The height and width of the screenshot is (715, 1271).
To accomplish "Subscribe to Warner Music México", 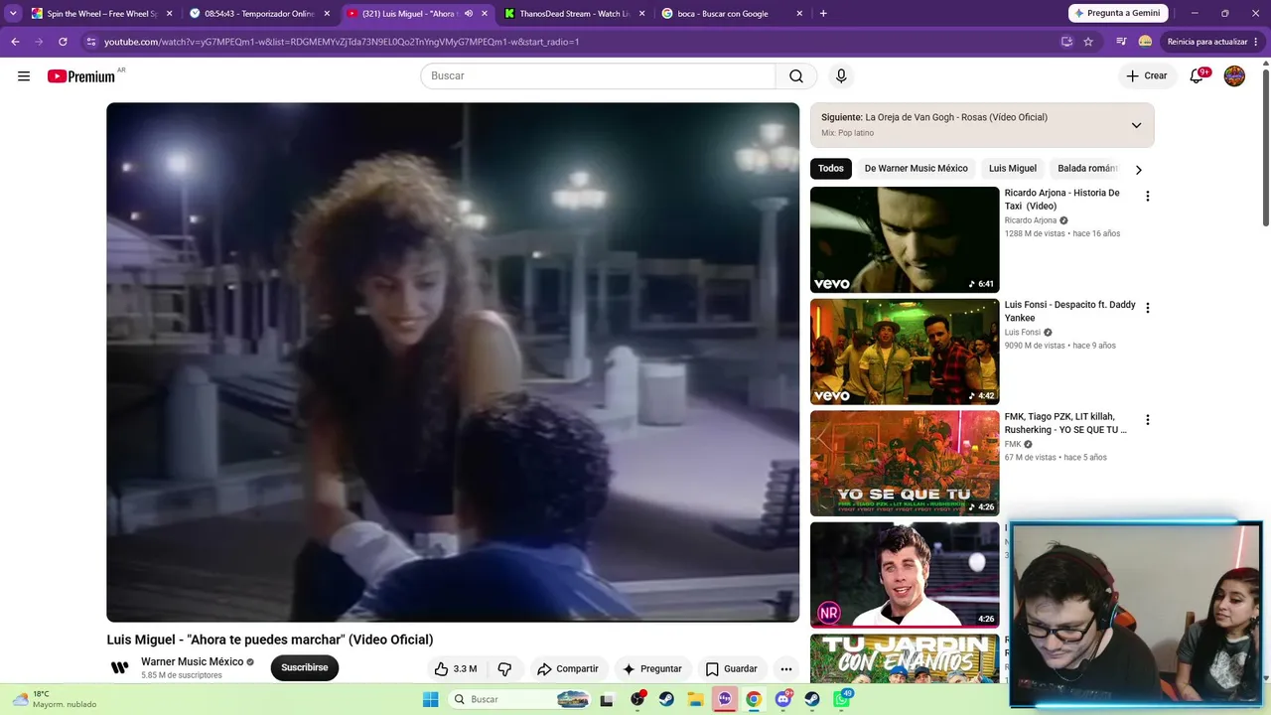I will click(305, 668).
